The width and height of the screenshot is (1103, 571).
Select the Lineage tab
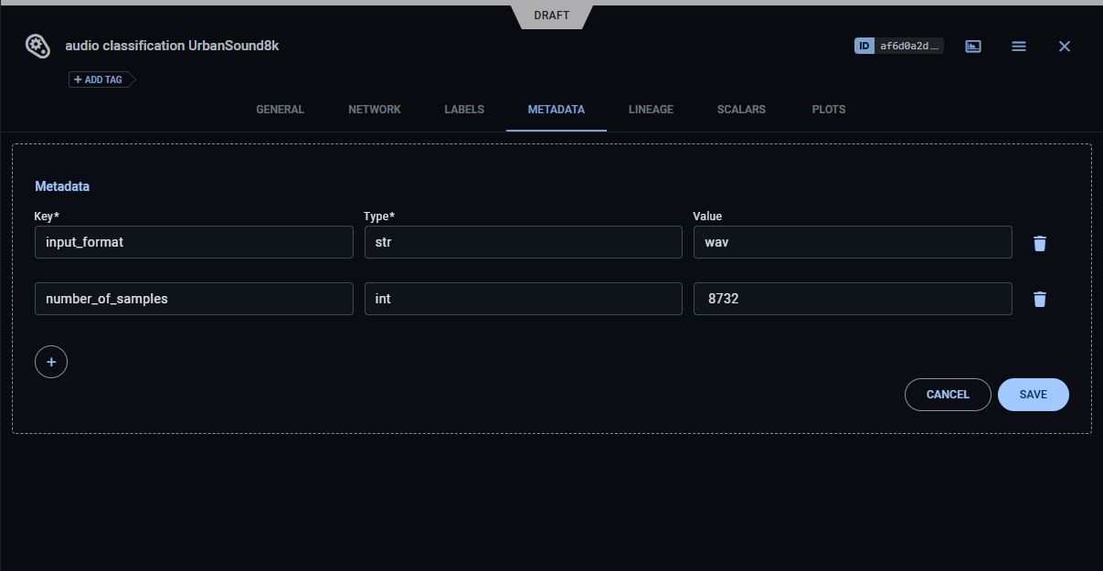point(651,110)
